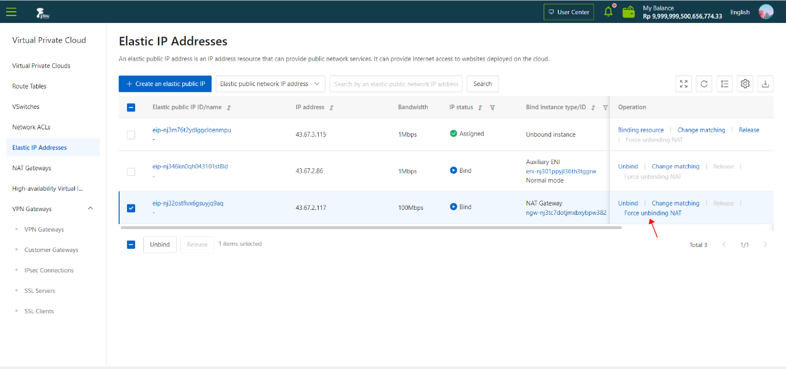
Task: Click Change matching for 43.67.2.117
Action: tap(676, 203)
